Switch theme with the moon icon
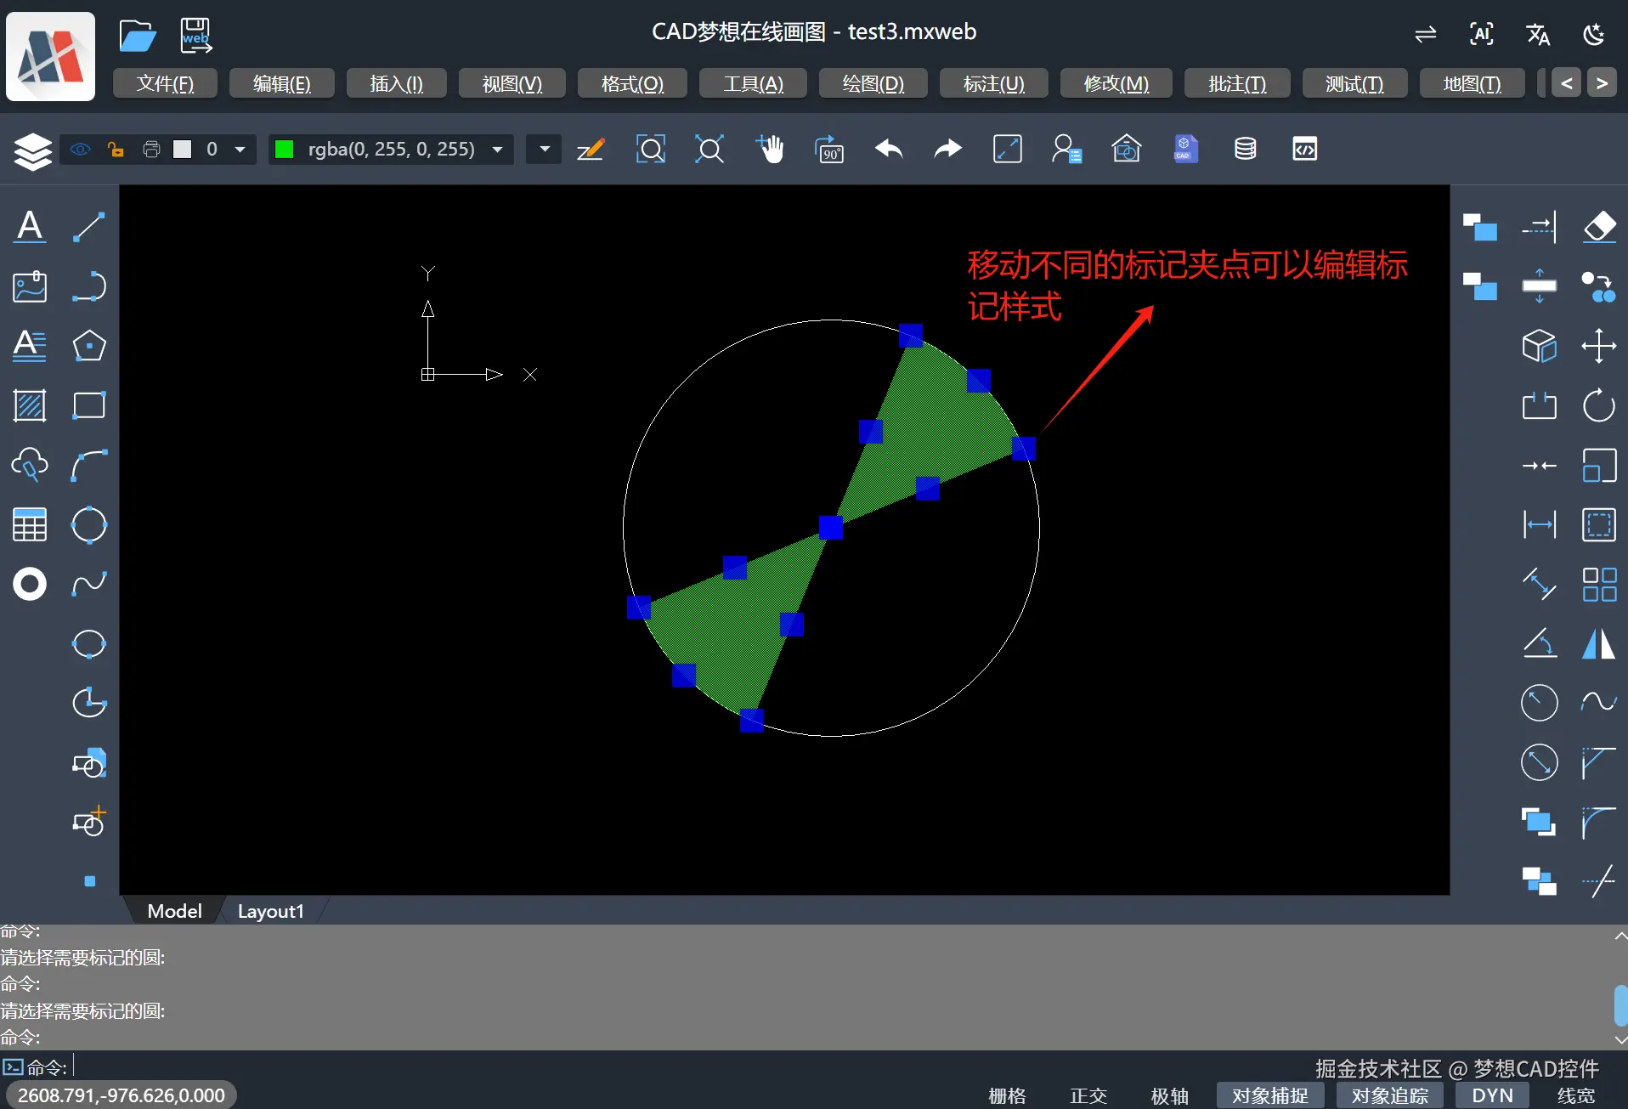1628x1109 pixels. 1594,34
